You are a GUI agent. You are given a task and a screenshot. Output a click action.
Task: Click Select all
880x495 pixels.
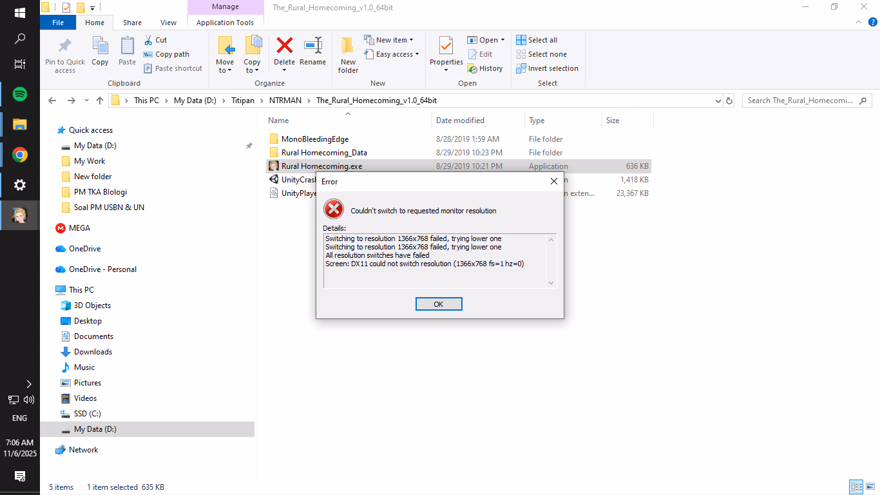537,40
